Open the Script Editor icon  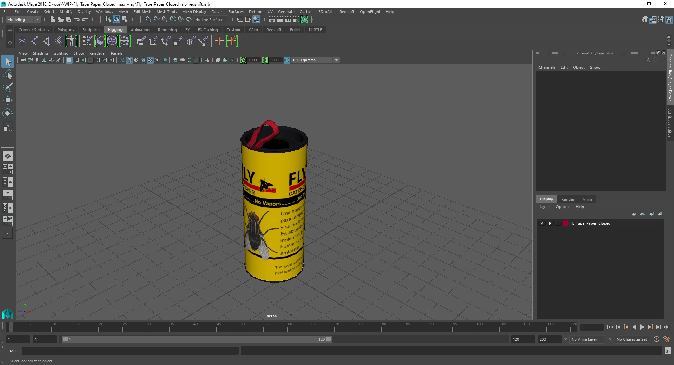[668, 351]
